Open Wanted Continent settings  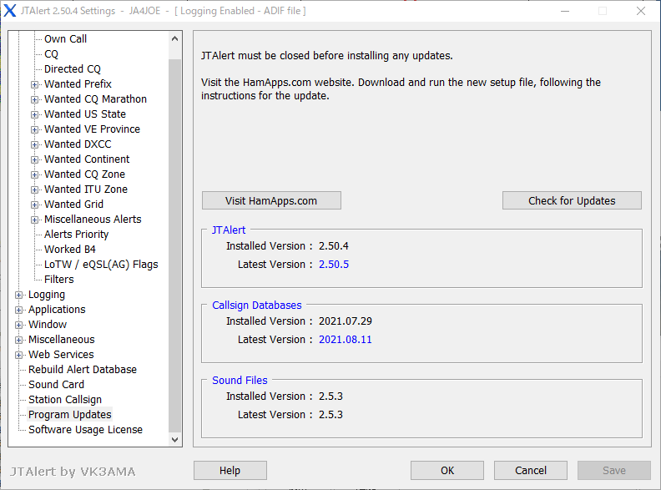[x=87, y=159]
